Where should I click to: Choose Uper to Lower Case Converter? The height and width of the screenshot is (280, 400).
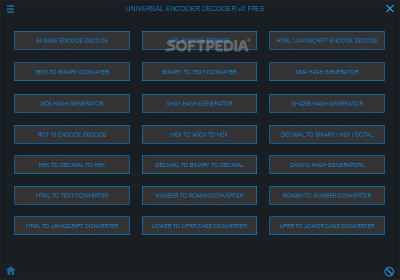(x=327, y=226)
